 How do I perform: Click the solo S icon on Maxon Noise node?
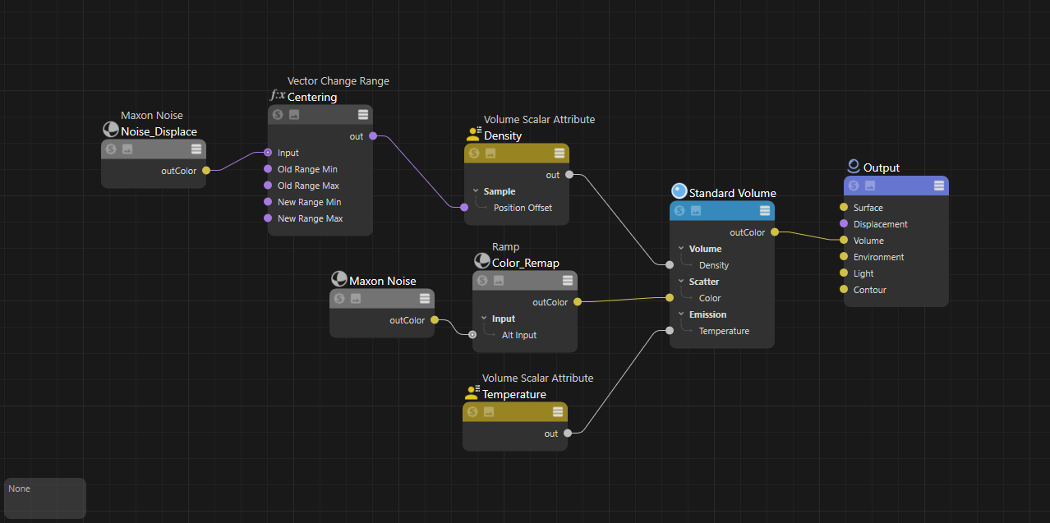pyautogui.click(x=339, y=299)
